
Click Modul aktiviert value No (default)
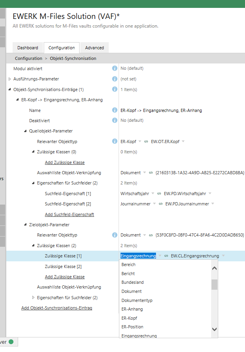coord(132,68)
